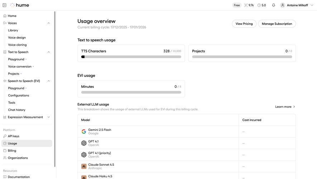Click the Manage Subscription button
Screen dimensions: 317x179
(277, 24)
